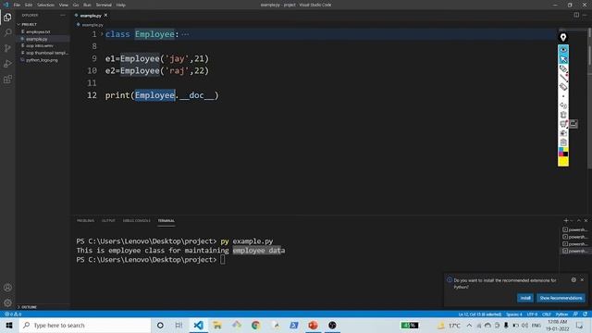This screenshot has width=592, height=333.
Task: Select the last powershell terminal in list
Action: pos(574,251)
